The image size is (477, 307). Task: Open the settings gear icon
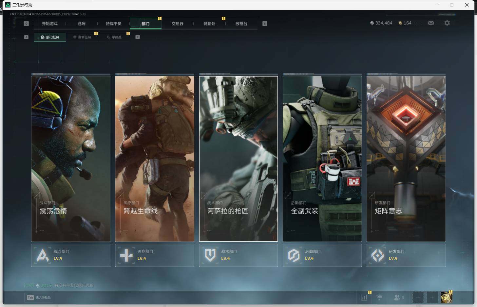[447, 23]
